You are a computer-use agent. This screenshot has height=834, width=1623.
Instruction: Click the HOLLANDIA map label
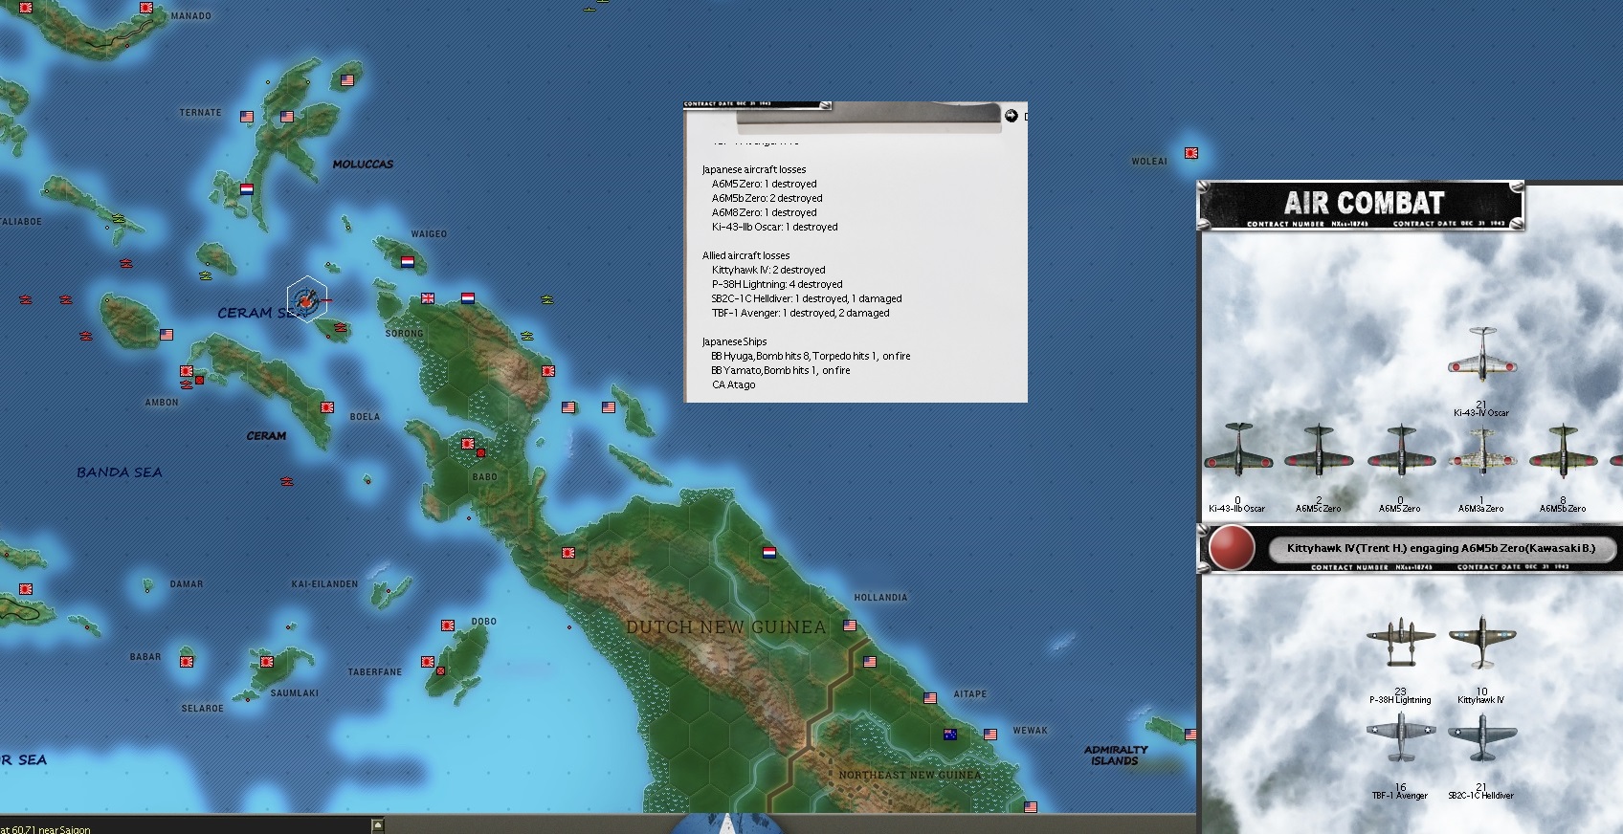pos(880,597)
